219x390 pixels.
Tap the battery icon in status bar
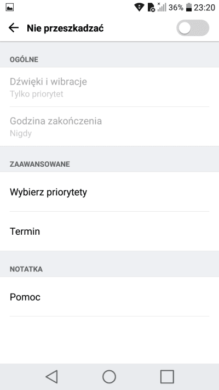click(x=189, y=7)
